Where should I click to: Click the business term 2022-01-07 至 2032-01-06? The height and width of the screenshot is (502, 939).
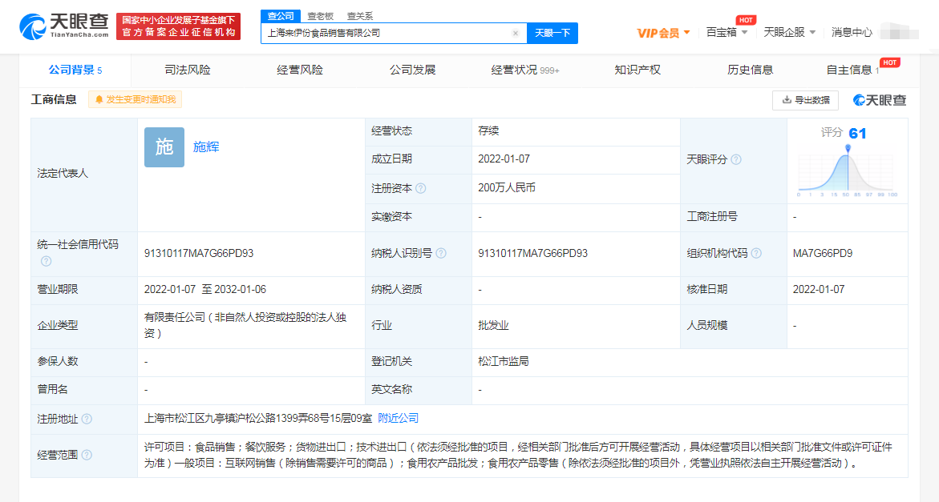point(204,289)
